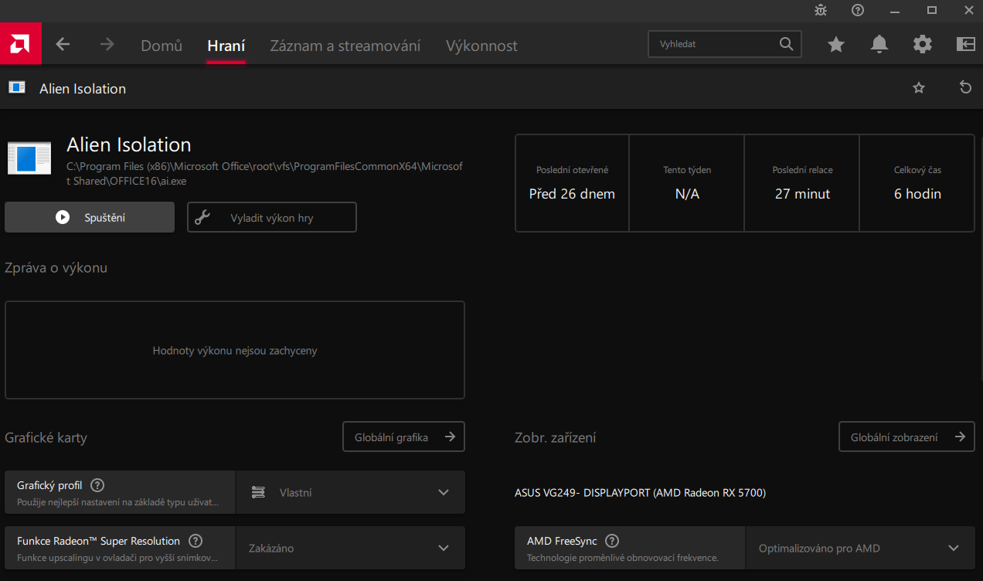Toggle the sidebar panel icon
This screenshot has height=581, width=983.
click(966, 45)
